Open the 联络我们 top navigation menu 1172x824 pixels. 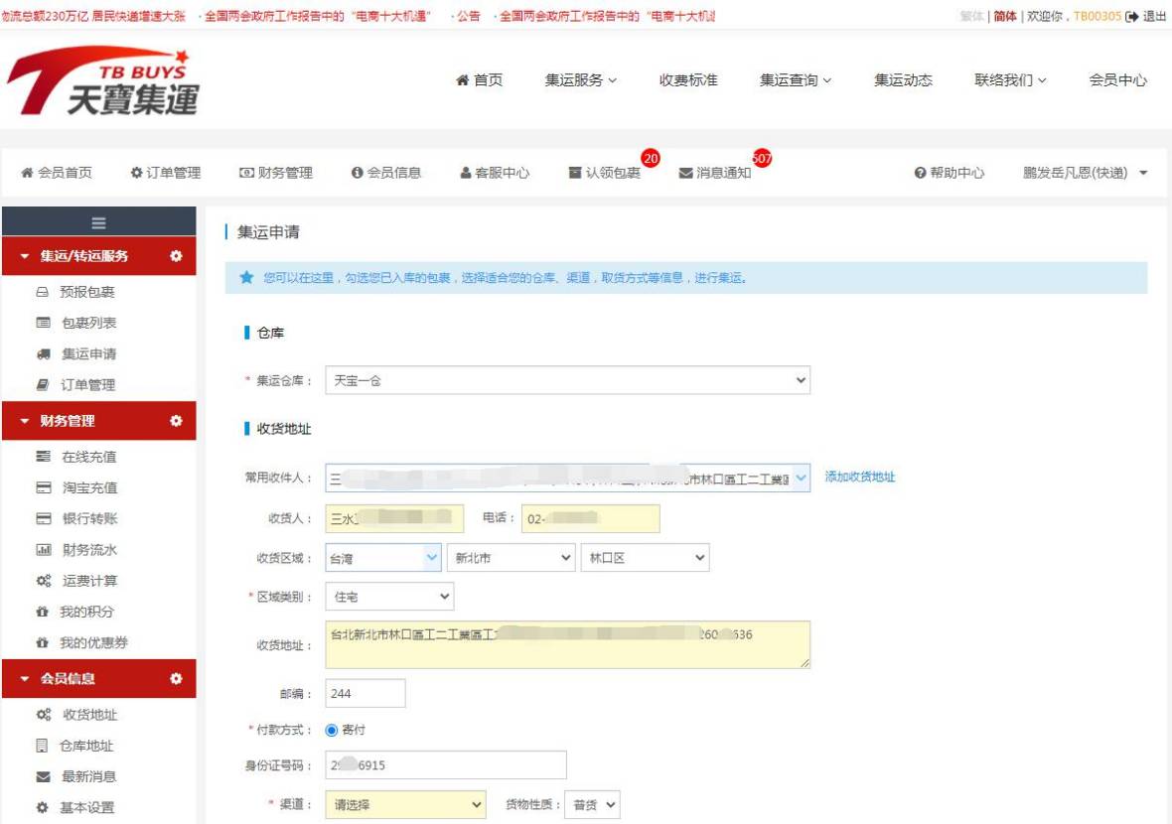1010,80
